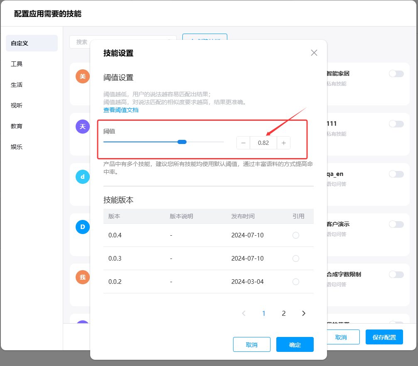Image resolution: width=418 pixels, height=366 pixels.
Task: Click the orange 美 skill avatar icon
Action: (x=82, y=76)
